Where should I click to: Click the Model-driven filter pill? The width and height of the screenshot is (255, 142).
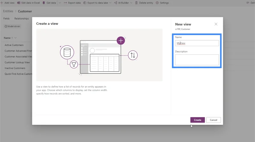coord(12,26)
